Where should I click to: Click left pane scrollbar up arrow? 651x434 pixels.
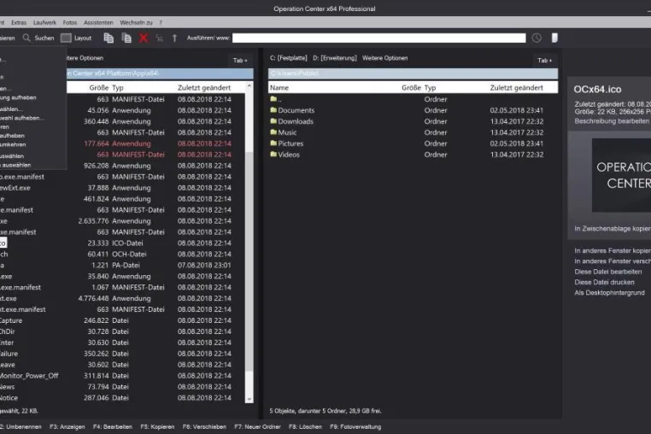pyautogui.click(x=249, y=85)
